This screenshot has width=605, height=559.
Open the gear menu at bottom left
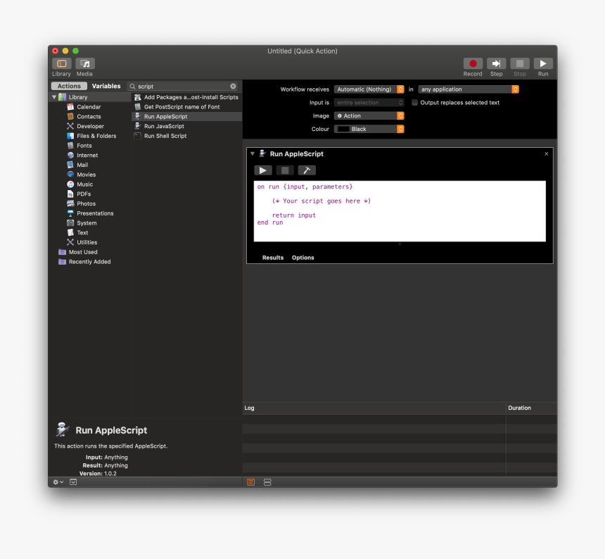[58, 482]
